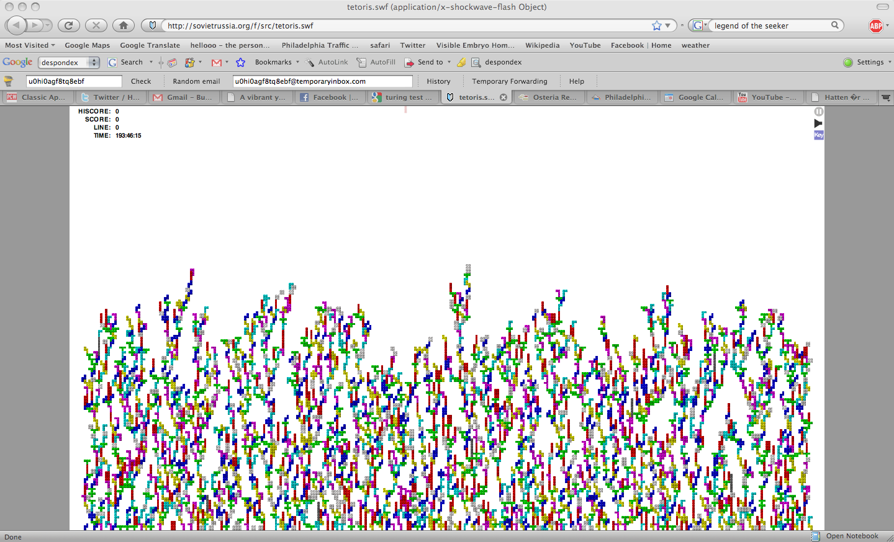Viewport: 894px width, 542px height.
Task: Click the temporaryinbox.com email address field
Action: coord(322,81)
